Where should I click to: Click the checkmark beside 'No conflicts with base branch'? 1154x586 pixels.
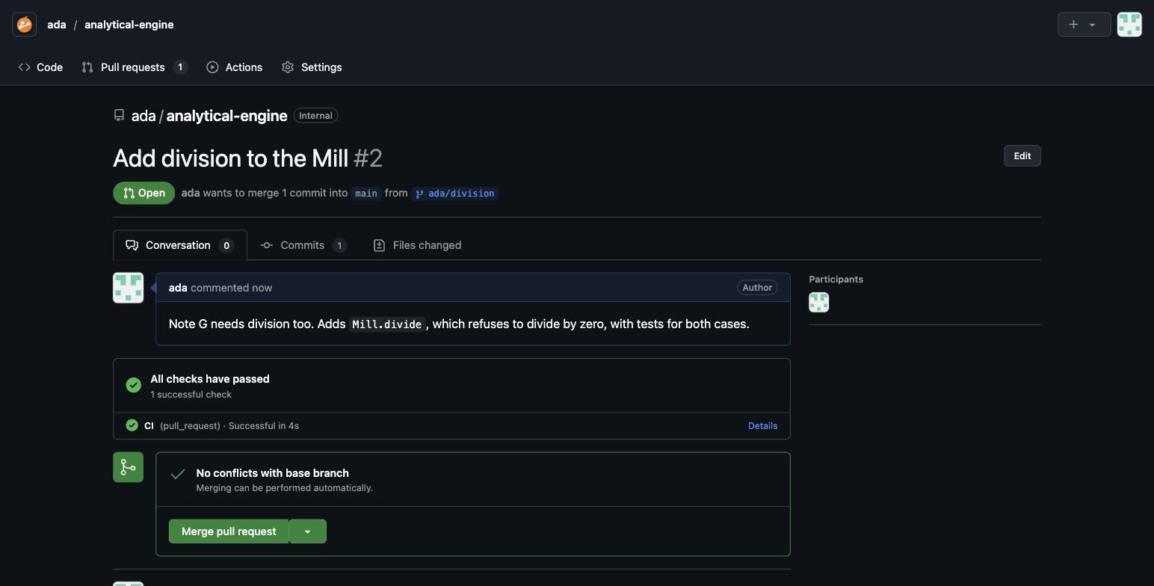pos(177,474)
